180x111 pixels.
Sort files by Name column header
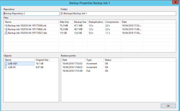[x=31, y=22]
